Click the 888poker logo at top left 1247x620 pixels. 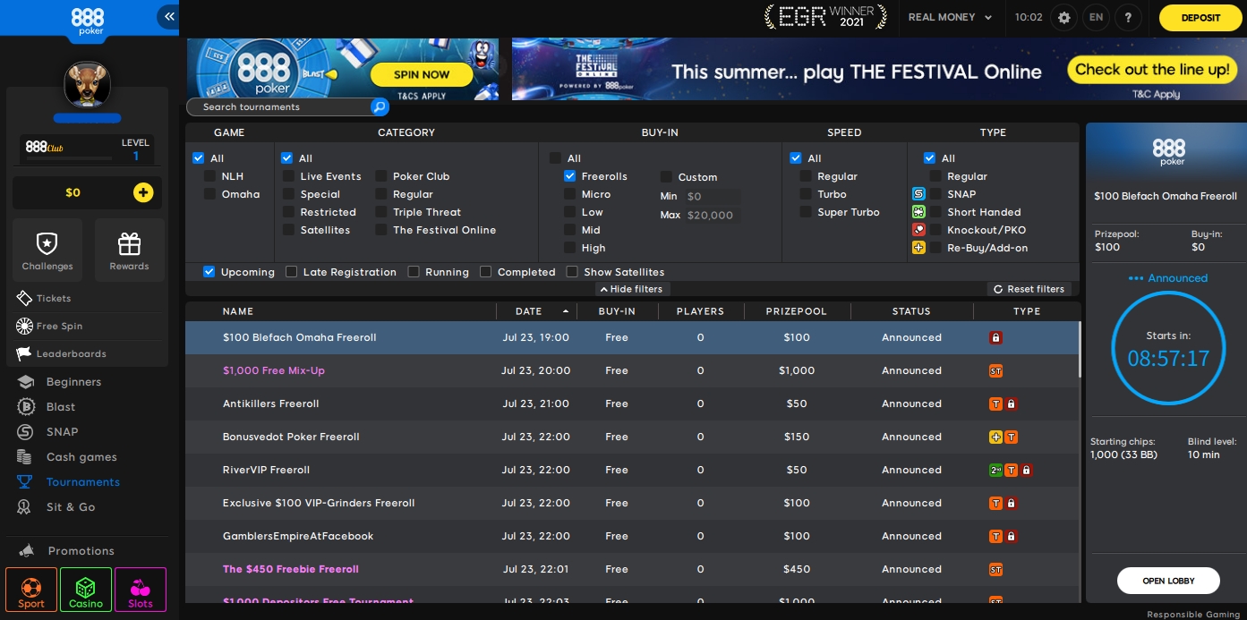click(x=87, y=20)
